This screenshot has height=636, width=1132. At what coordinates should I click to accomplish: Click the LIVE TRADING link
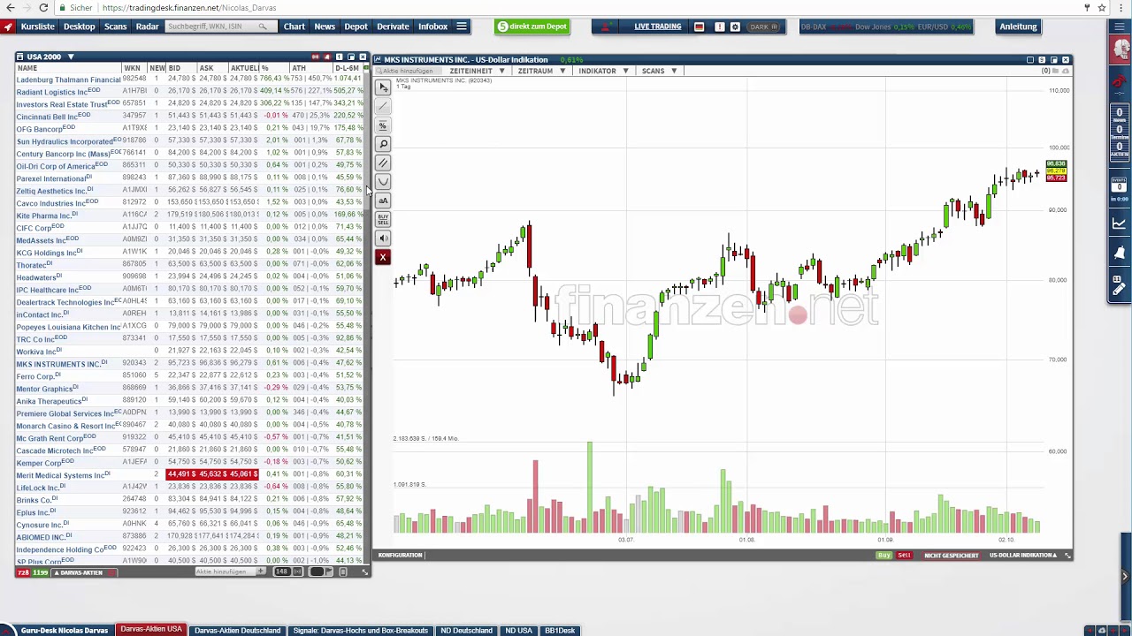[657, 26]
